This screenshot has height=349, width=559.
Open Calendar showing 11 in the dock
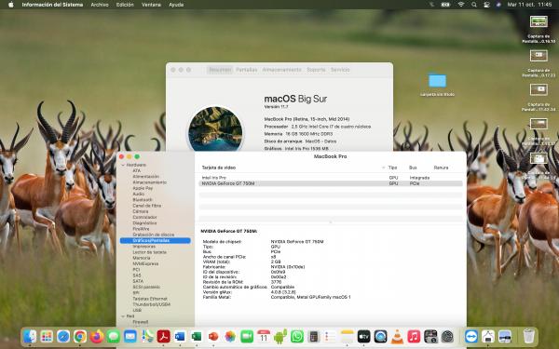click(x=264, y=337)
